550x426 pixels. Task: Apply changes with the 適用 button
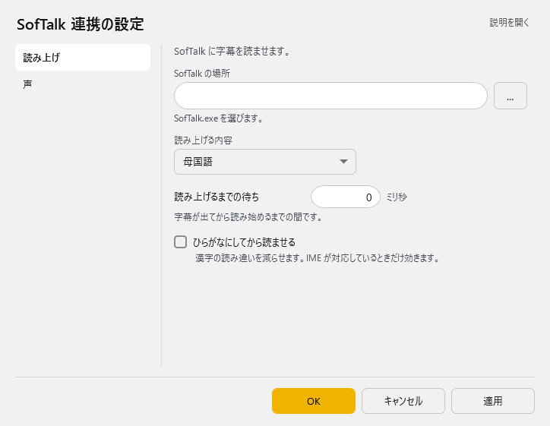pos(493,401)
